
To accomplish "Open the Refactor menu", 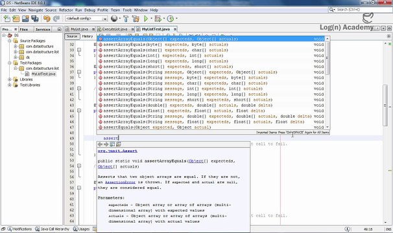I will pyautogui.click(x=66, y=10).
